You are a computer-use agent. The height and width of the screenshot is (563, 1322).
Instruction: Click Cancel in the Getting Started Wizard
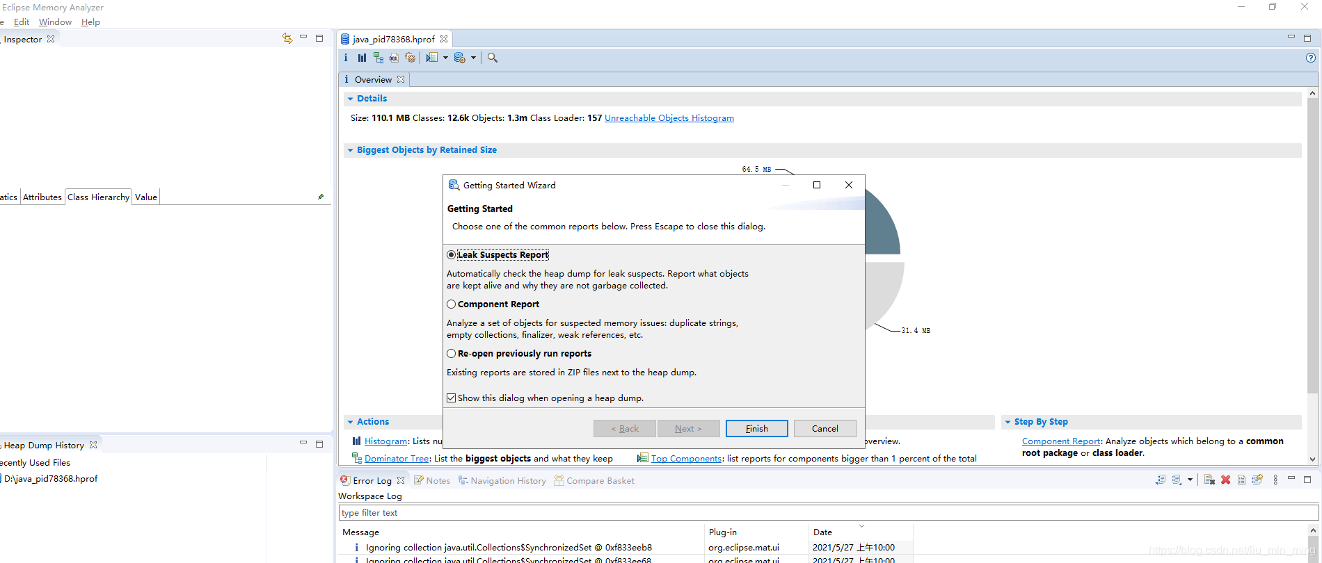pyautogui.click(x=825, y=428)
